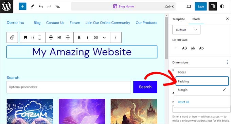Open the laptop preview icon
Image resolution: width=231 pixels, height=124 pixels.
(x=189, y=6)
